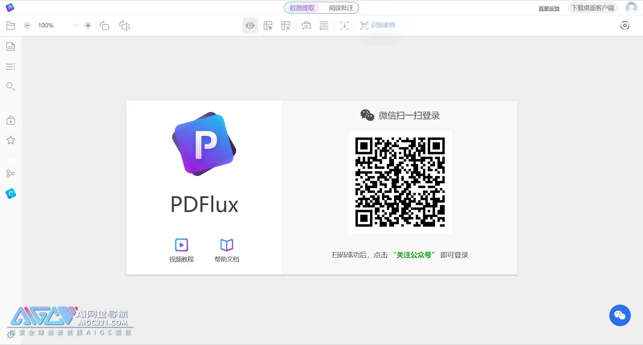The height and width of the screenshot is (345, 643).
Task: Switch to the 数据提取 tab
Action: (x=302, y=8)
